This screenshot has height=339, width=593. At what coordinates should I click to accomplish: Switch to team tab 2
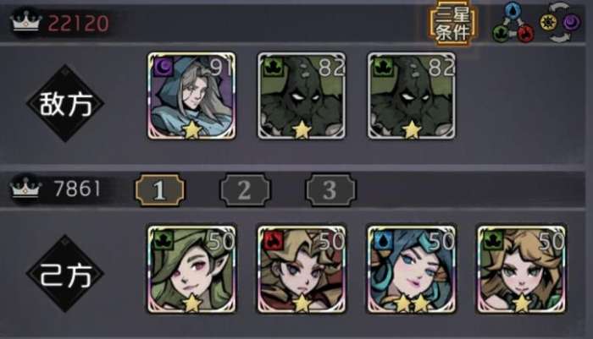(245, 190)
